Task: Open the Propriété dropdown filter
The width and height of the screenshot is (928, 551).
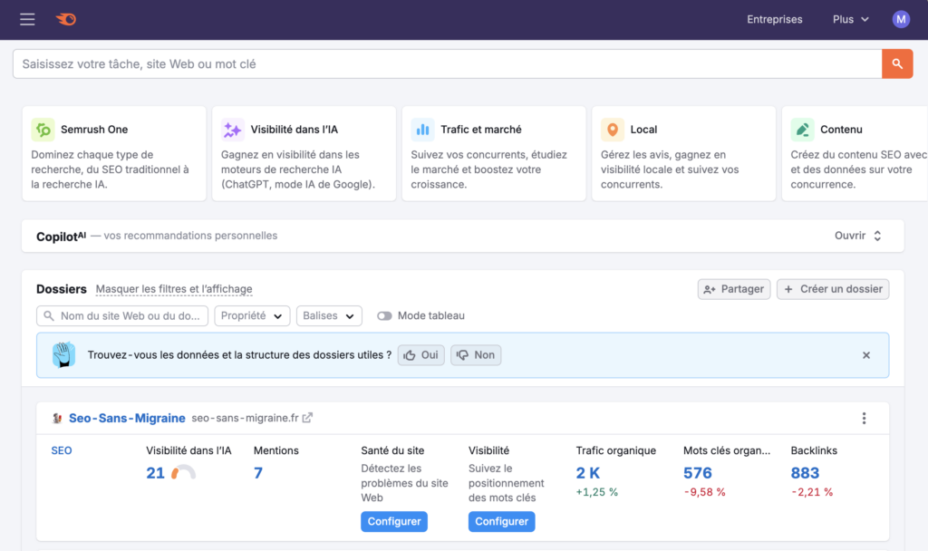Action: (252, 316)
